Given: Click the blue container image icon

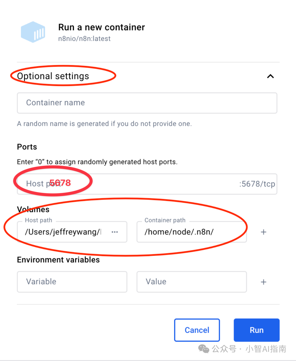Looking at the screenshot, I should click(x=33, y=32).
